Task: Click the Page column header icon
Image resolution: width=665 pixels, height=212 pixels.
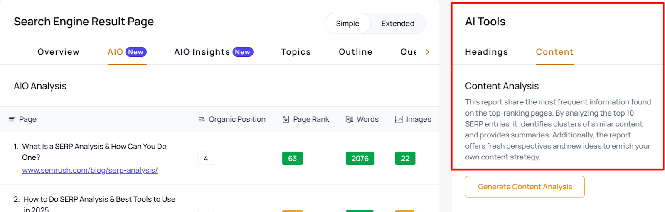Action: [12, 119]
